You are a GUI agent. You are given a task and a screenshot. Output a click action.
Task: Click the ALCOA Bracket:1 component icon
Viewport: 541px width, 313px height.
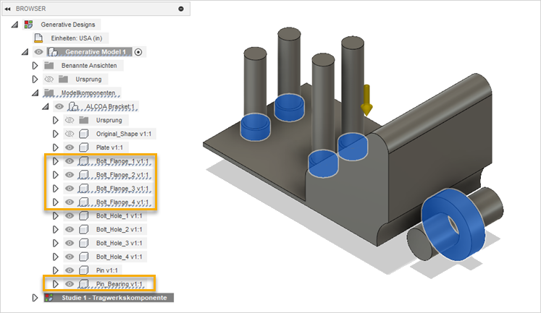coord(73,107)
